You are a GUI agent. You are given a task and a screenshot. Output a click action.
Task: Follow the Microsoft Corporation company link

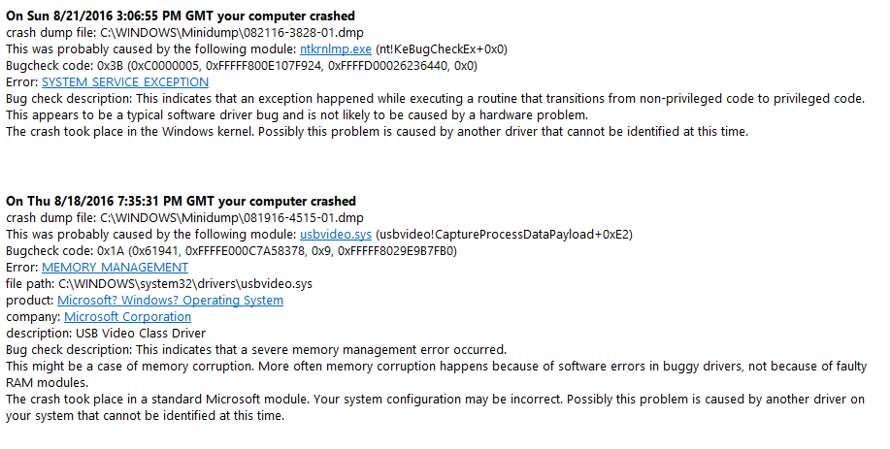[x=128, y=317]
